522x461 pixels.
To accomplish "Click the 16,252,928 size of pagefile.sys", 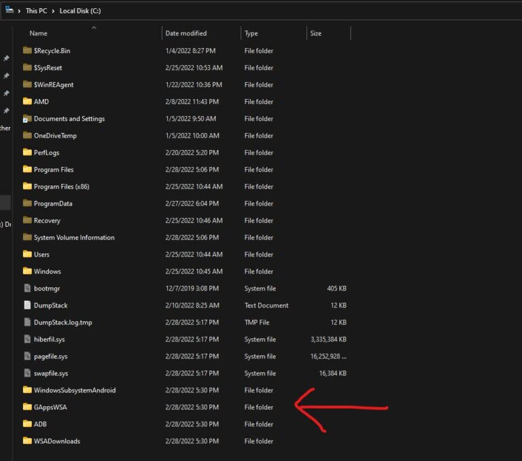I will 328,356.
